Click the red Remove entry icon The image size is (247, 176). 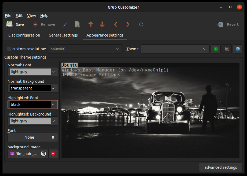pyautogui.click(x=35, y=24)
